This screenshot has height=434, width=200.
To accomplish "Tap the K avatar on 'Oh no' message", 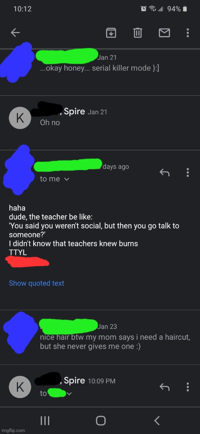I will (20, 118).
